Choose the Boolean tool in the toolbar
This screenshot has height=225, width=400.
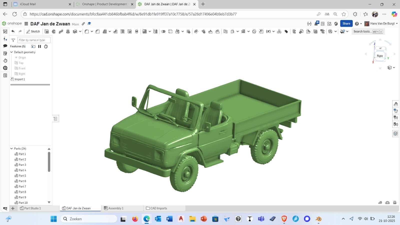(x=163, y=31)
